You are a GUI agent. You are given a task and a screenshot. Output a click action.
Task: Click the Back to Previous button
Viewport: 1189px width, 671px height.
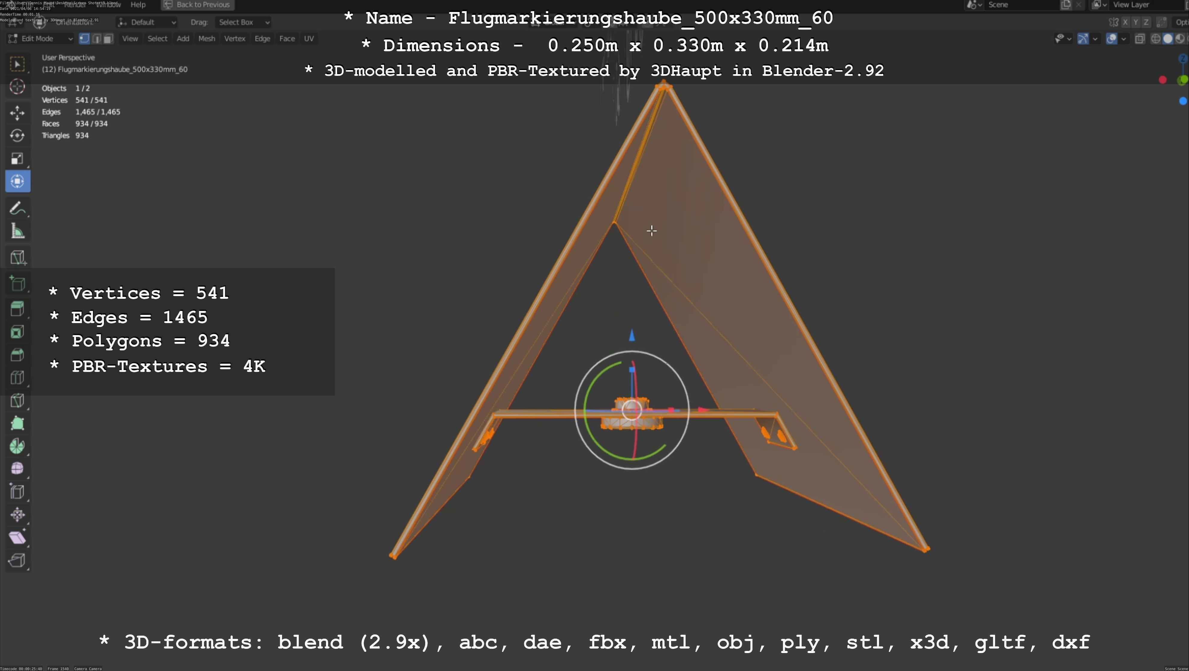(x=198, y=4)
